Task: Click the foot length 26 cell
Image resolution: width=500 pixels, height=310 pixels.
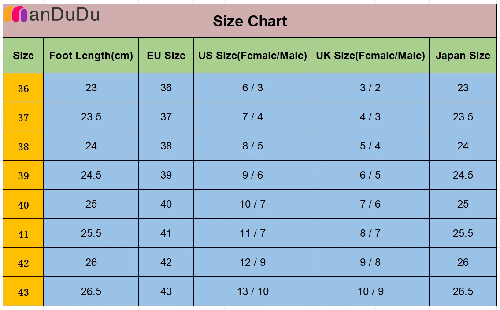Action: pos(91,262)
